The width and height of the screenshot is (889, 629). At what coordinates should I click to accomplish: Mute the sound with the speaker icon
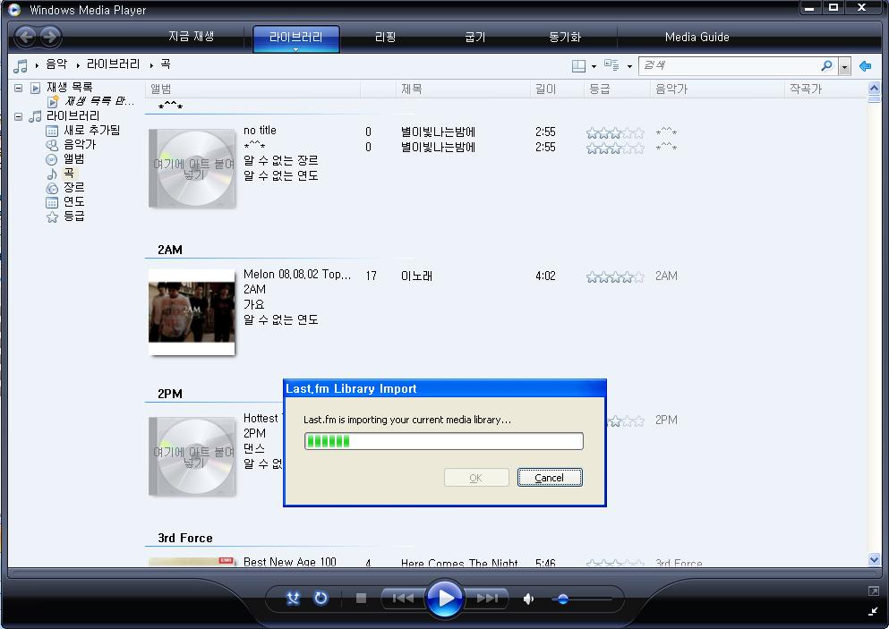coord(528,599)
